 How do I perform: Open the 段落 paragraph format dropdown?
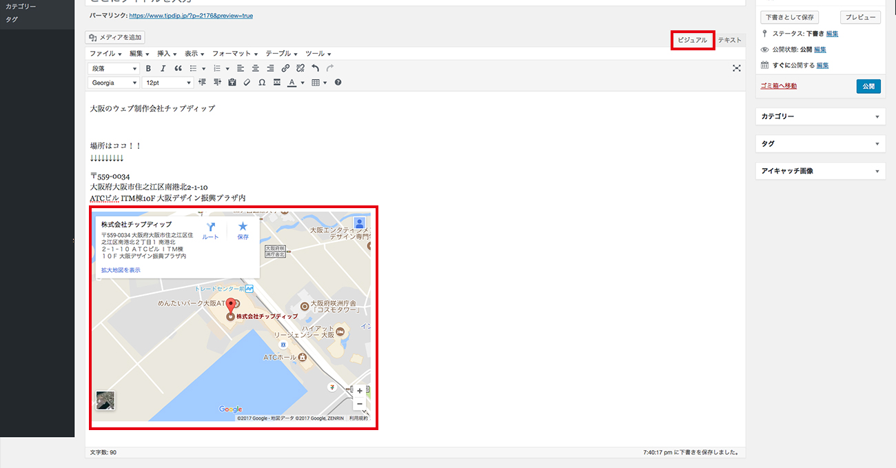click(114, 68)
